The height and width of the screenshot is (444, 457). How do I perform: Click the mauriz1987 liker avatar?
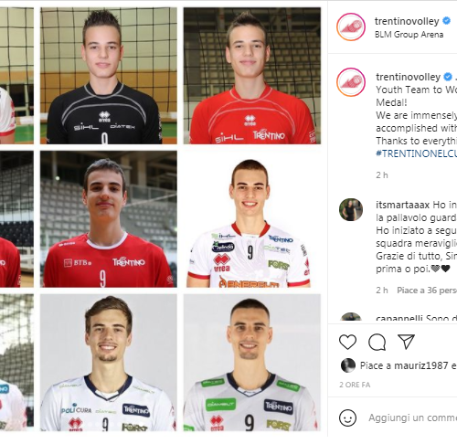pos(348,365)
